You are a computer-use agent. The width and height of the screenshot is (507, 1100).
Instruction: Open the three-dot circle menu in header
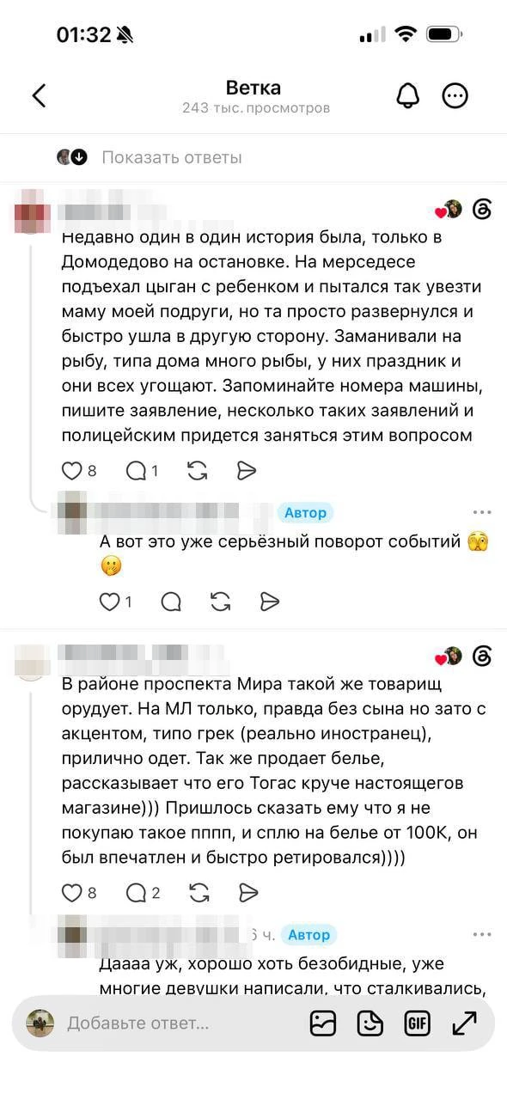click(455, 95)
